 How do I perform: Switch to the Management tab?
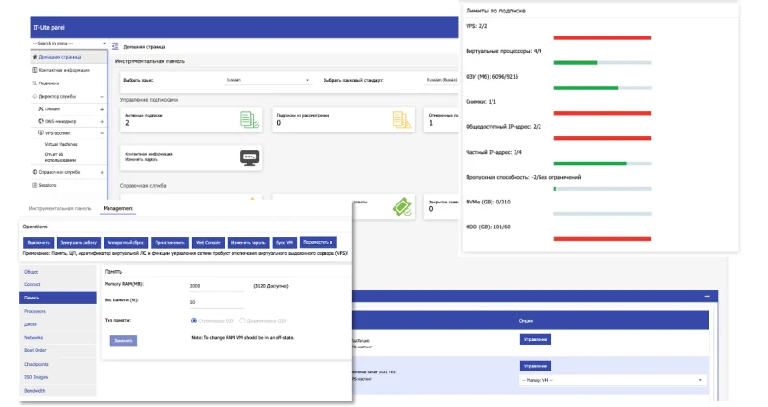(x=118, y=208)
